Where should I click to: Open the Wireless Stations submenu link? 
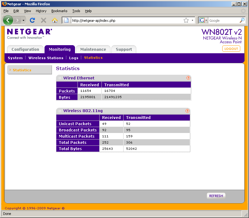tap(46, 58)
